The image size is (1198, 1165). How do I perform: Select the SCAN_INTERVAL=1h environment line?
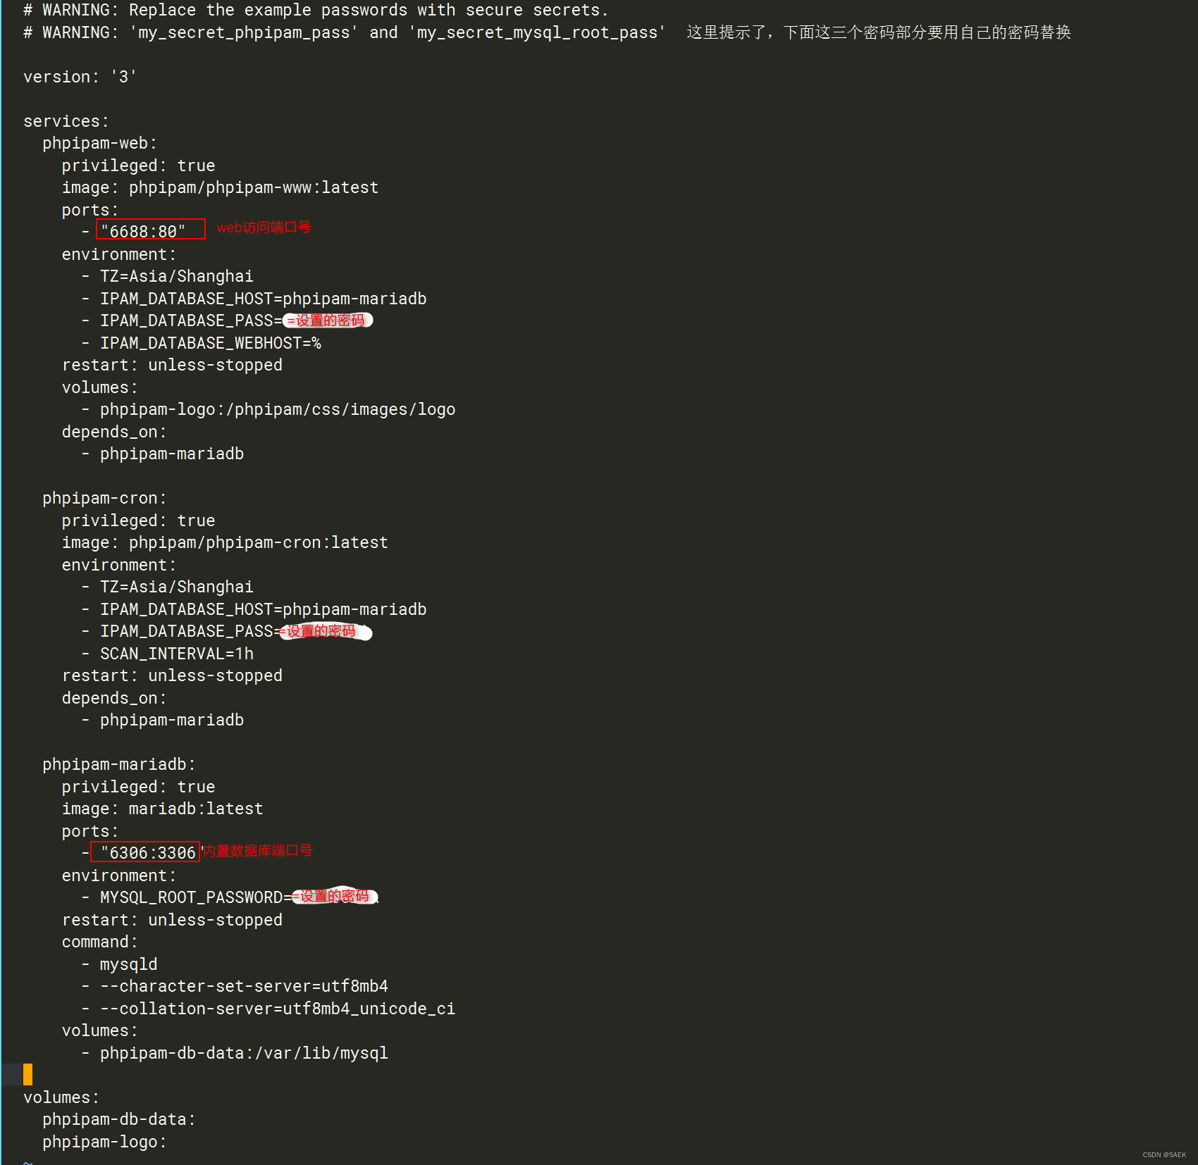click(x=176, y=653)
